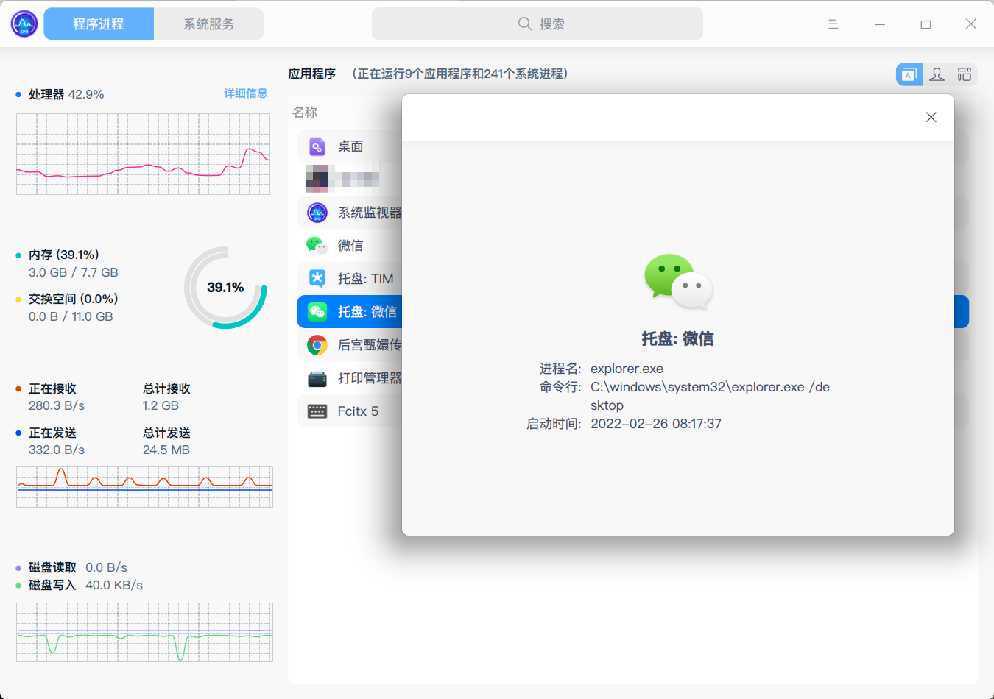Image resolution: width=994 pixels, height=699 pixels.
Task: Open the 详细信息 processor details link
Action: pyautogui.click(x=246, y=93)
